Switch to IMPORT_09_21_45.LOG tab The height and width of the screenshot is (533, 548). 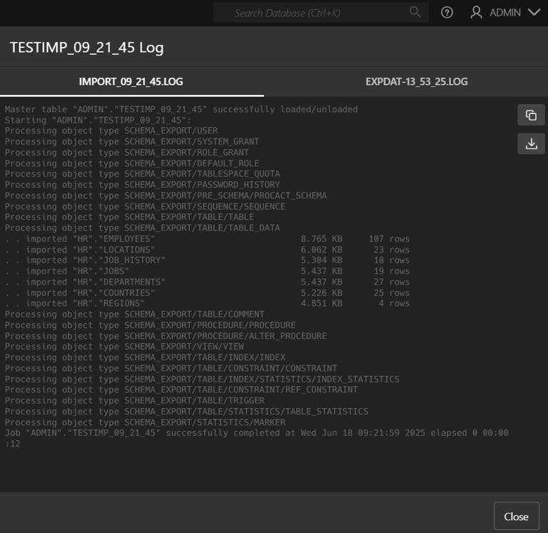click(131, 82)
